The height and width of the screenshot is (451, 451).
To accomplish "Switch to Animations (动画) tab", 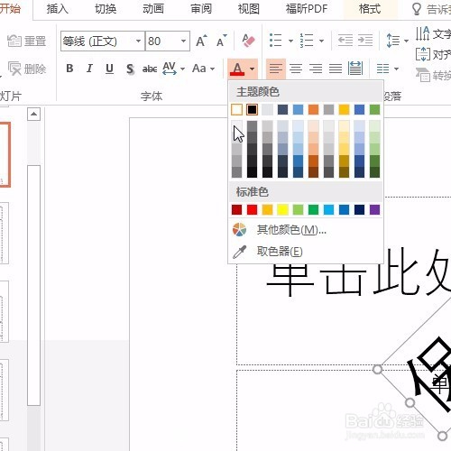I will pyautogui.click(x=153, y=9).
